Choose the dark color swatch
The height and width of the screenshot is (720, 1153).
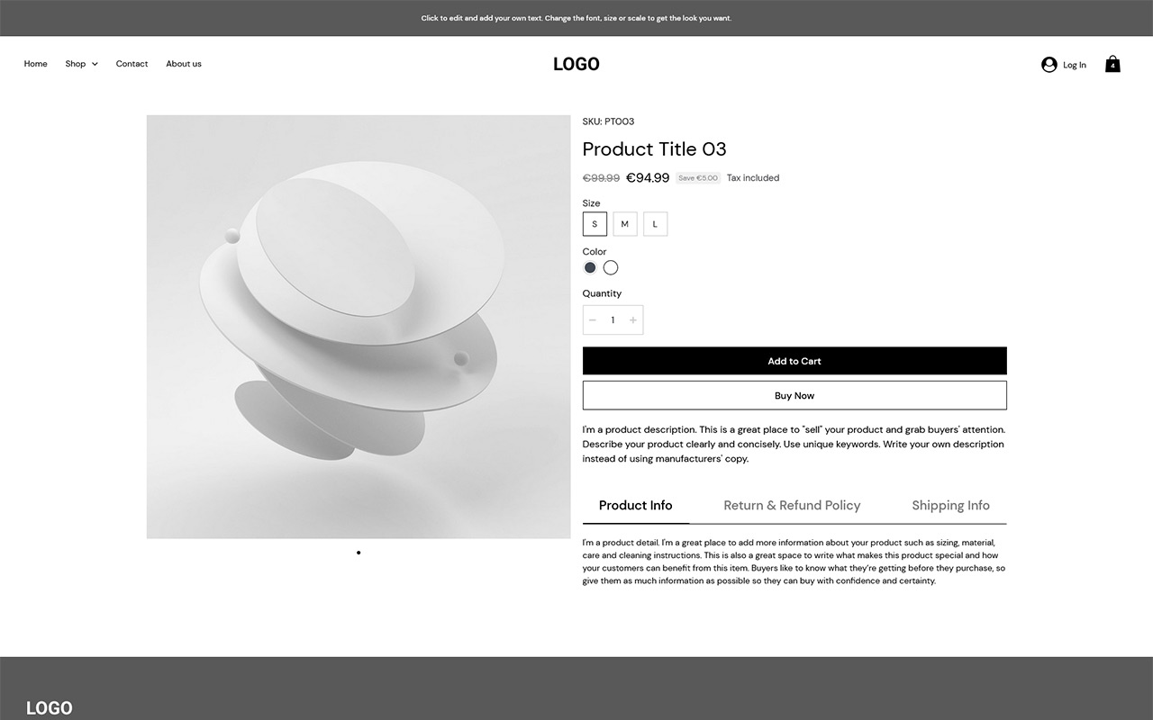coord(590,267)
